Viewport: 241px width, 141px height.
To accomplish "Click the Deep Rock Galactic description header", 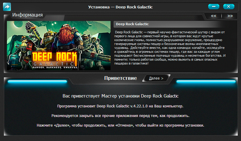I will pyautogui.click(x=169, y=24).
